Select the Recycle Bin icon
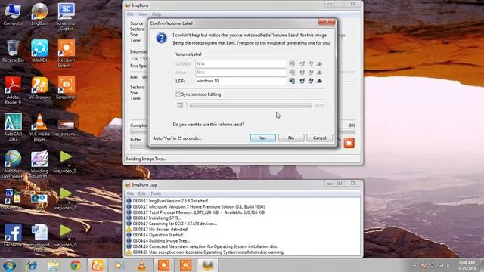 coord(13,51)
